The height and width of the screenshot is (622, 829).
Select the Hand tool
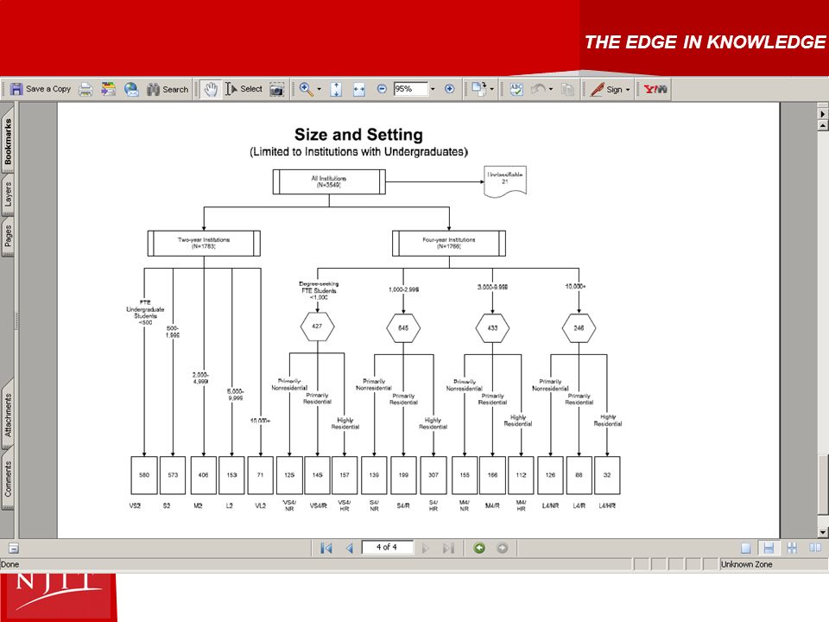211,89
